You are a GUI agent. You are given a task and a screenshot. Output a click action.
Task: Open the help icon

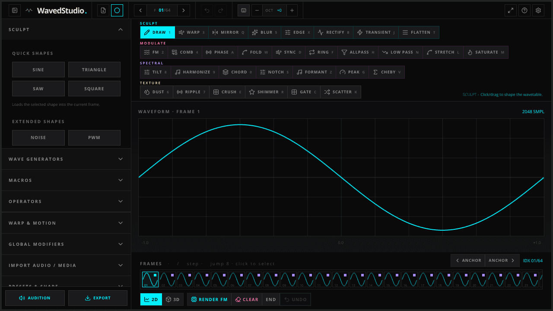[x=524, y=10]
